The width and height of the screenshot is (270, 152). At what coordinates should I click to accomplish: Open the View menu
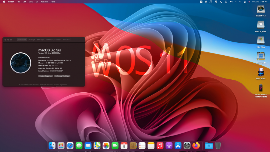[31, 2]
